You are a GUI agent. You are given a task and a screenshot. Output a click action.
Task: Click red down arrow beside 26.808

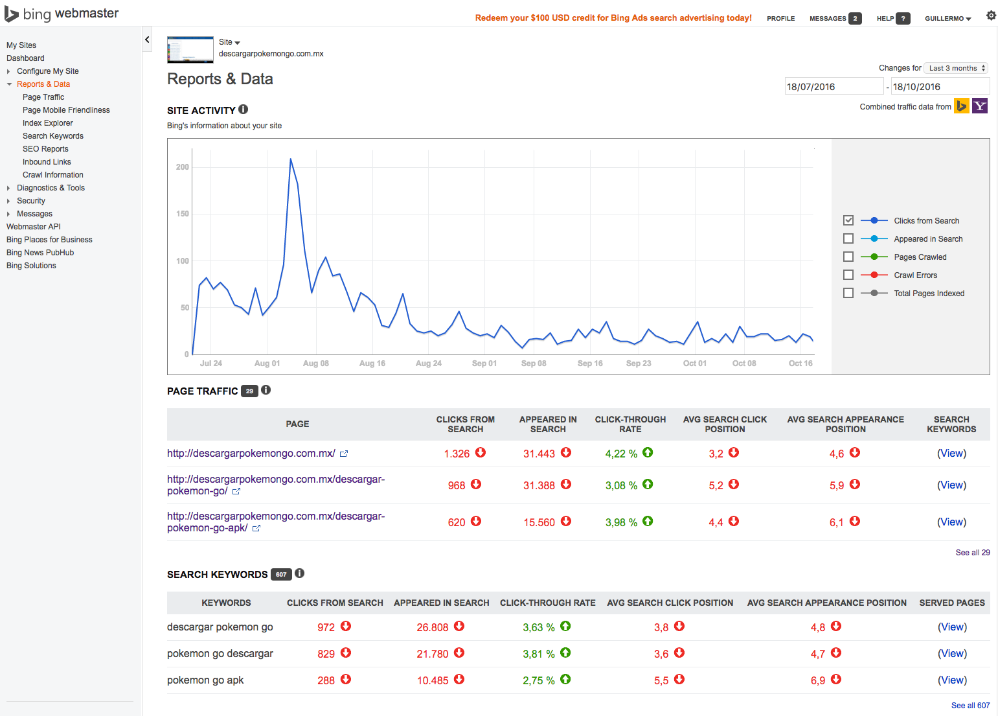click(x=459, y=626)
